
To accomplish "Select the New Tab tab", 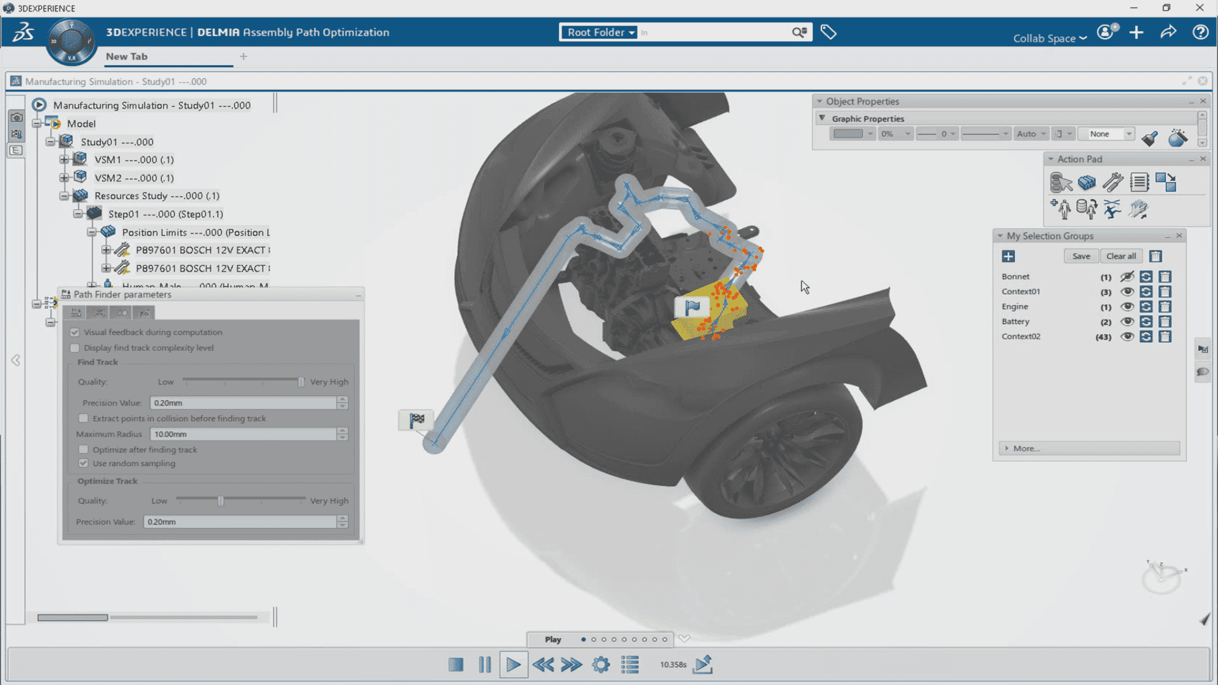I will click(x=126, y=56).
